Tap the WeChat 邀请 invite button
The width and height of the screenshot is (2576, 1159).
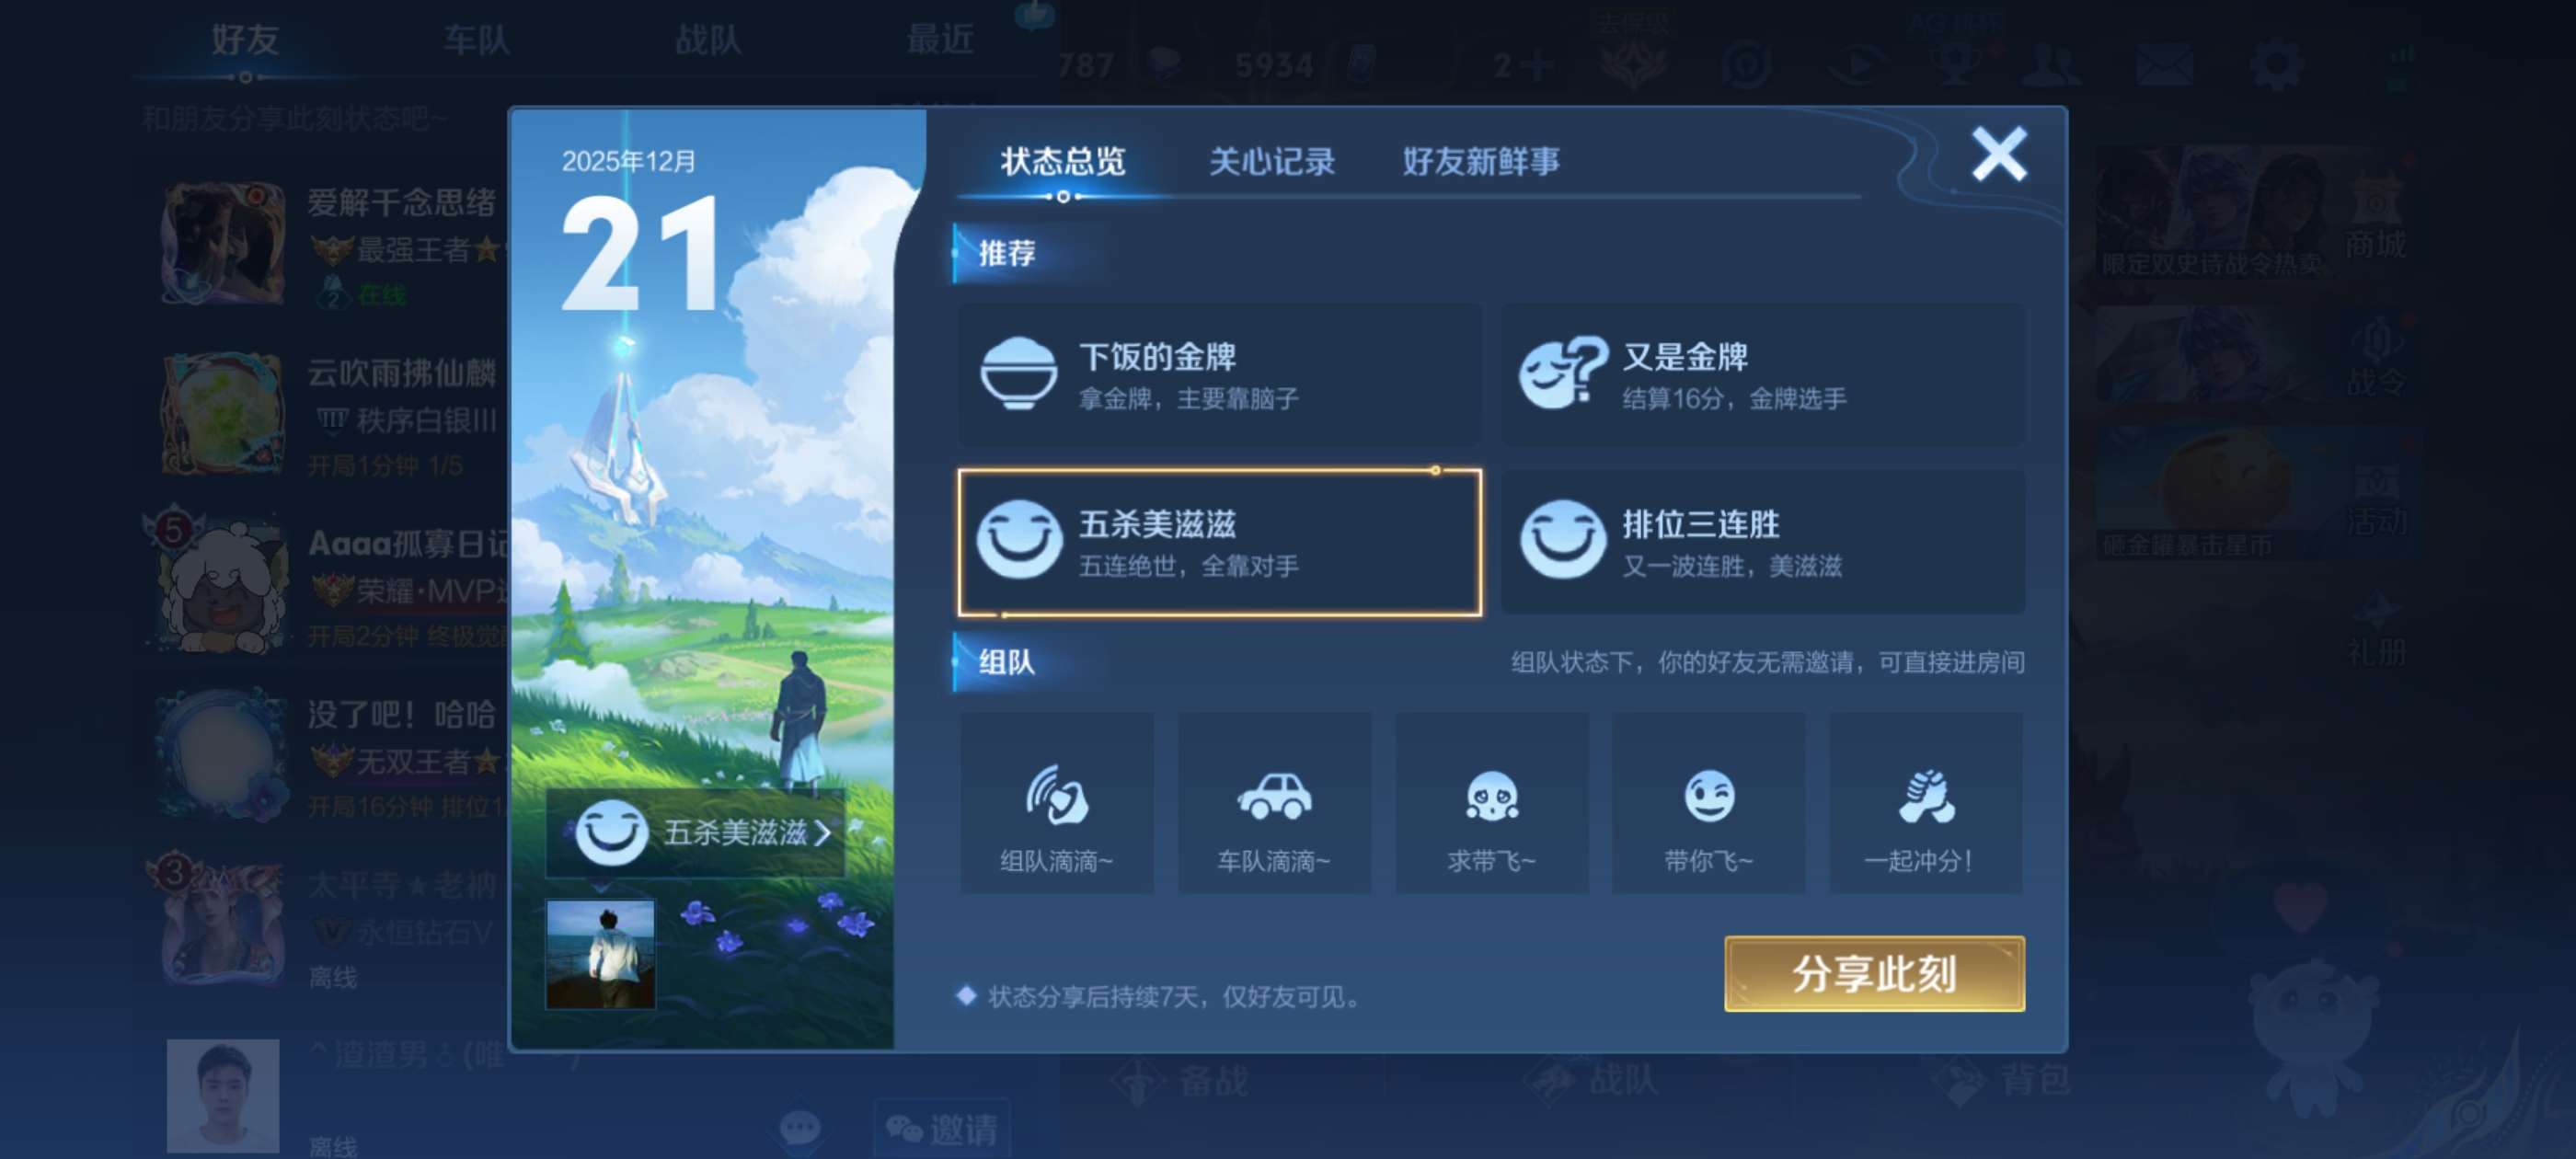tap(942, 1129)
